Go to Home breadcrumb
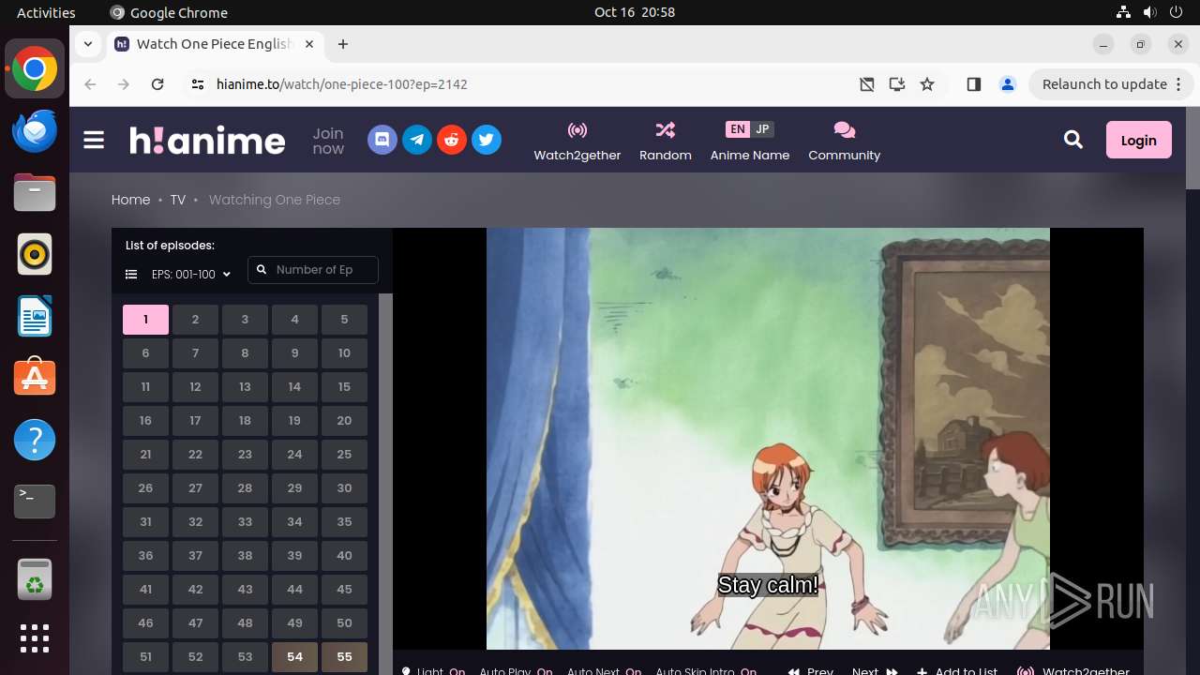The width and height of the screenshot is (1200, 675). [x=130, y=200]
